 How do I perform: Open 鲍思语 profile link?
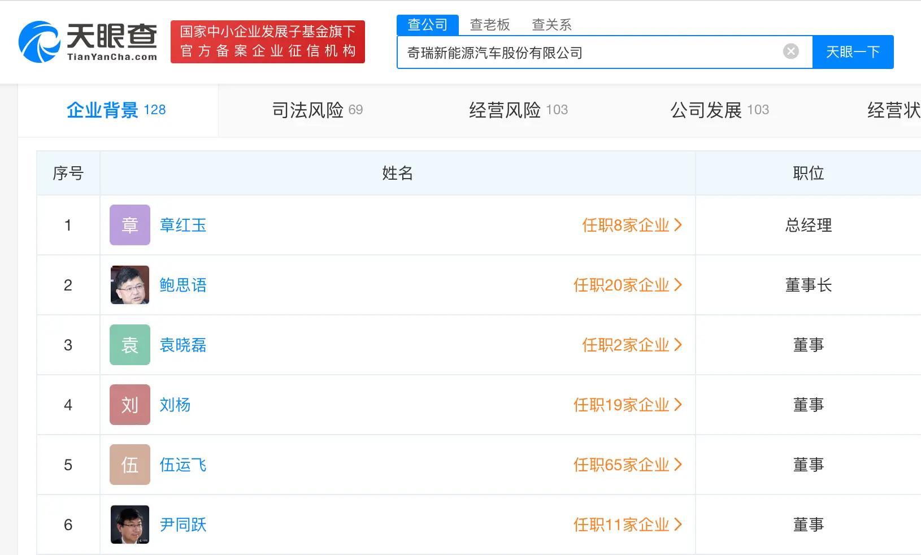pos(183,285)
